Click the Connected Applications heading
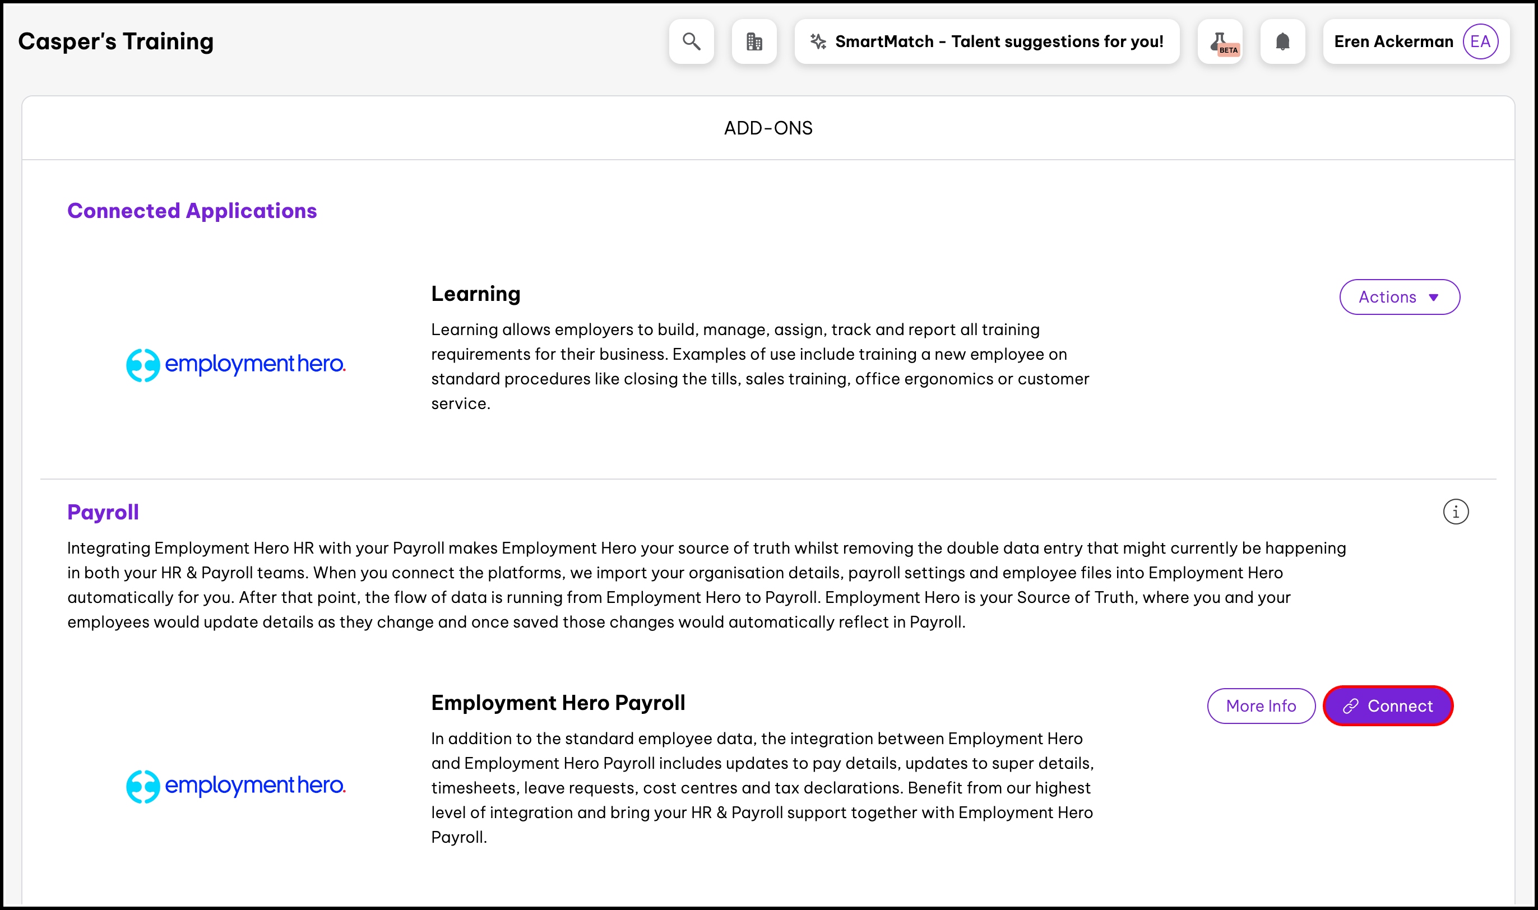The height and width of the screenshot is (910, 1538). click(192, 211)
